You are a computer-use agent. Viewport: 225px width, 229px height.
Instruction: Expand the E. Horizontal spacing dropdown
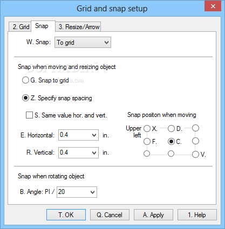pyautogui.click(x=78, y=135)
